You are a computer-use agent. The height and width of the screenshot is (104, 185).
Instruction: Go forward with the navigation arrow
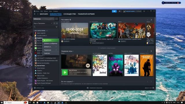(x=38, y=14)
